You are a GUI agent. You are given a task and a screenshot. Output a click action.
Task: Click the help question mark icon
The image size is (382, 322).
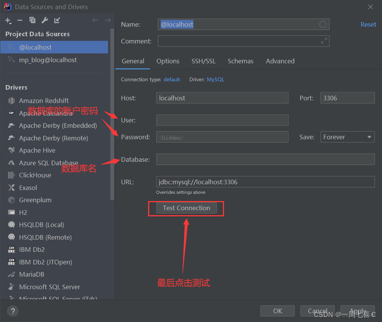[13, 311]
